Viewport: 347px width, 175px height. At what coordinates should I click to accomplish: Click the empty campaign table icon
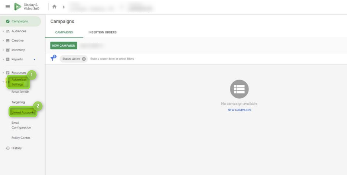coord(239,89)
